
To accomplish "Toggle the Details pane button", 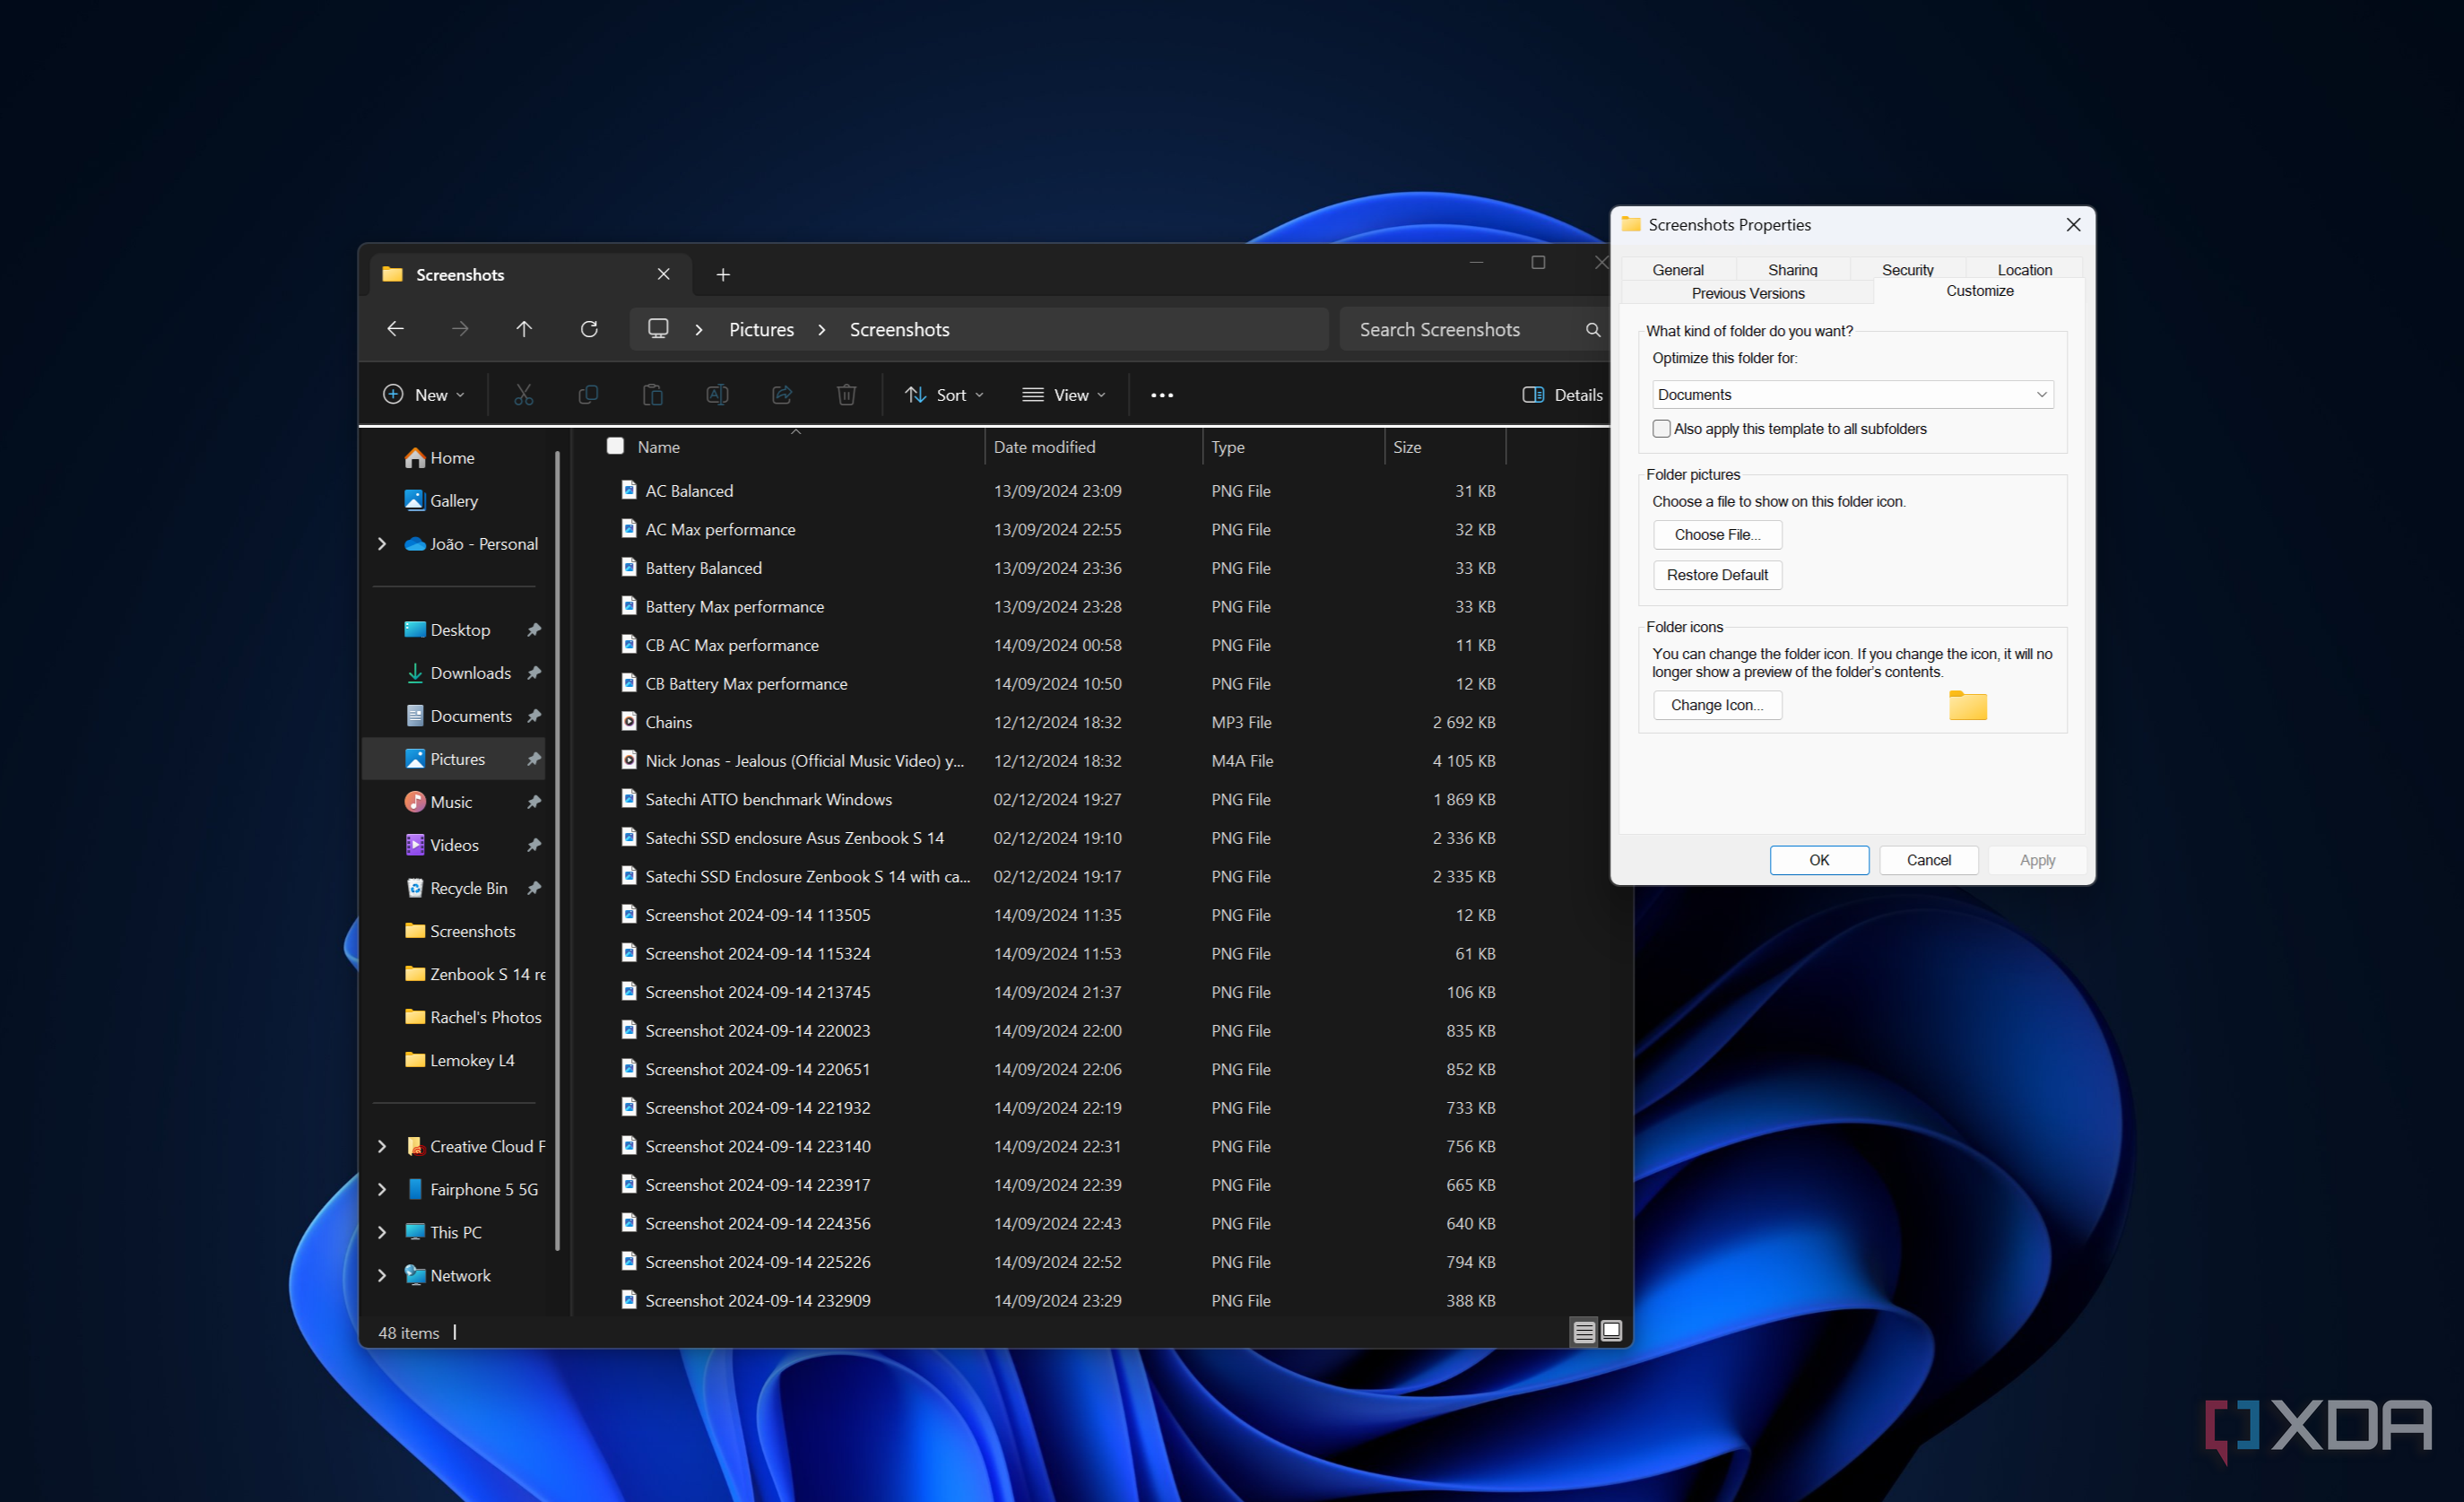I will (1562, 395).
